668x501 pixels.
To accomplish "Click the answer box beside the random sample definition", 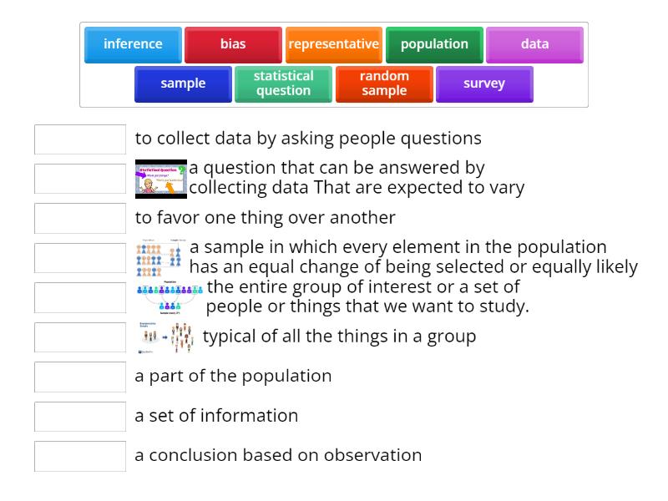I will point(78,257).
